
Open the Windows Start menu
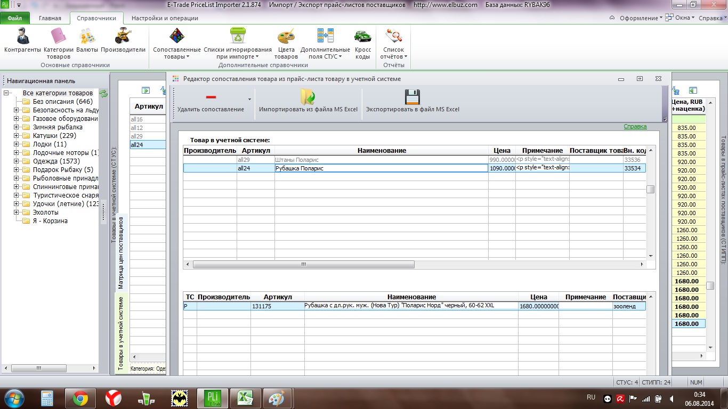tap(14, 398)
